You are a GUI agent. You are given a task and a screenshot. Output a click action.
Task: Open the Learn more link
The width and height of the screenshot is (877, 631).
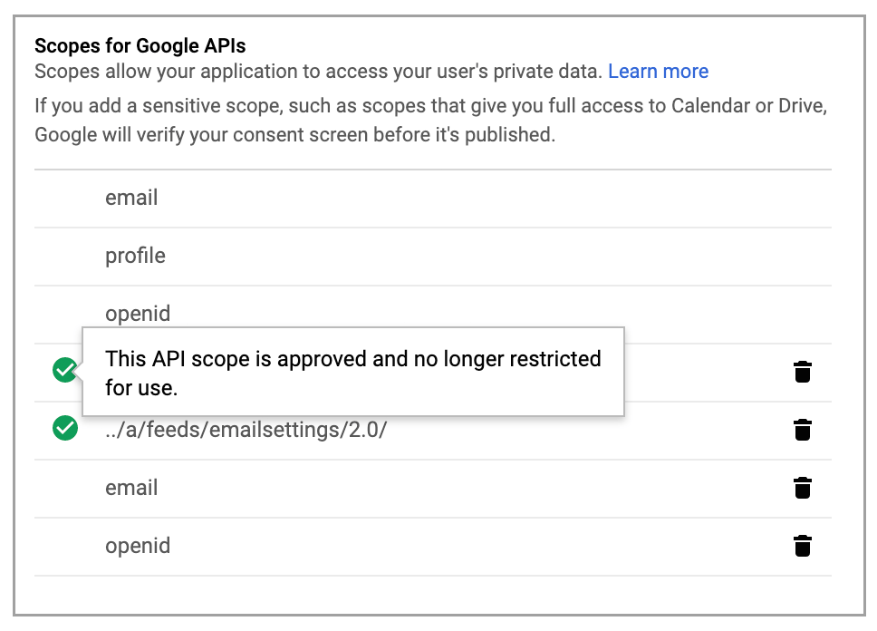tap(658, 72)
